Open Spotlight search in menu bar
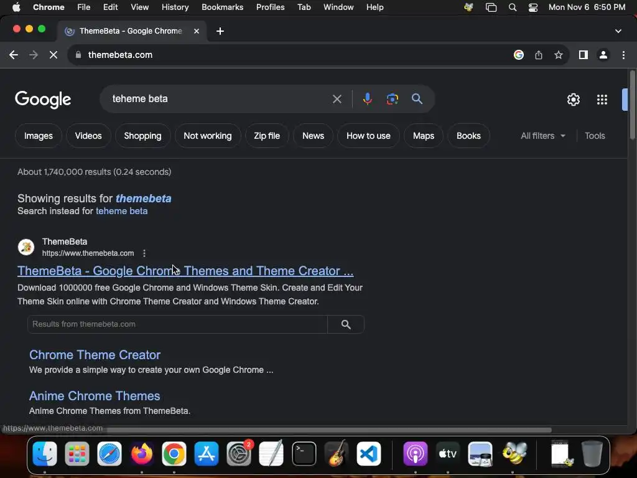637x478 pixels. click(x=513, y=7)
